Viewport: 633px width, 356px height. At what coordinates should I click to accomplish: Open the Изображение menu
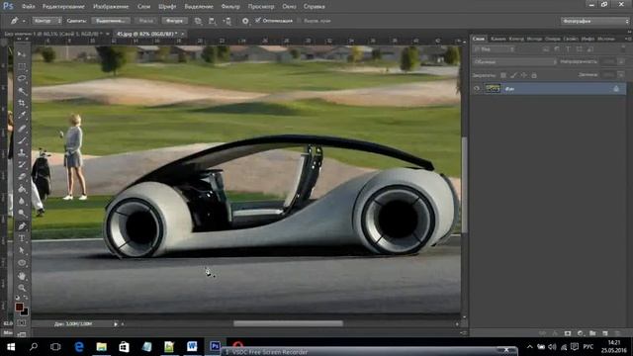coord(111,7)
